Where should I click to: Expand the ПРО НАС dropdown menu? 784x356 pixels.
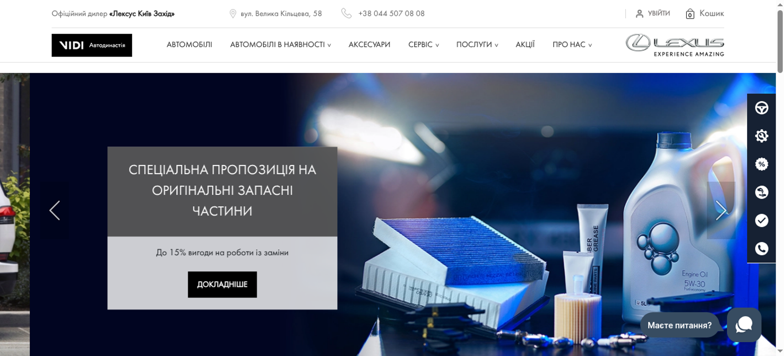pos(572,45)
